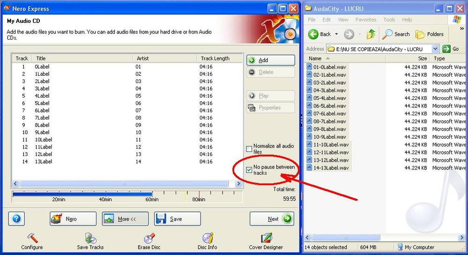This screenshot has width=468, height=255.
Task: Sort tracks by Title column header
Action: pyautogui.click(x=82, y=58)
